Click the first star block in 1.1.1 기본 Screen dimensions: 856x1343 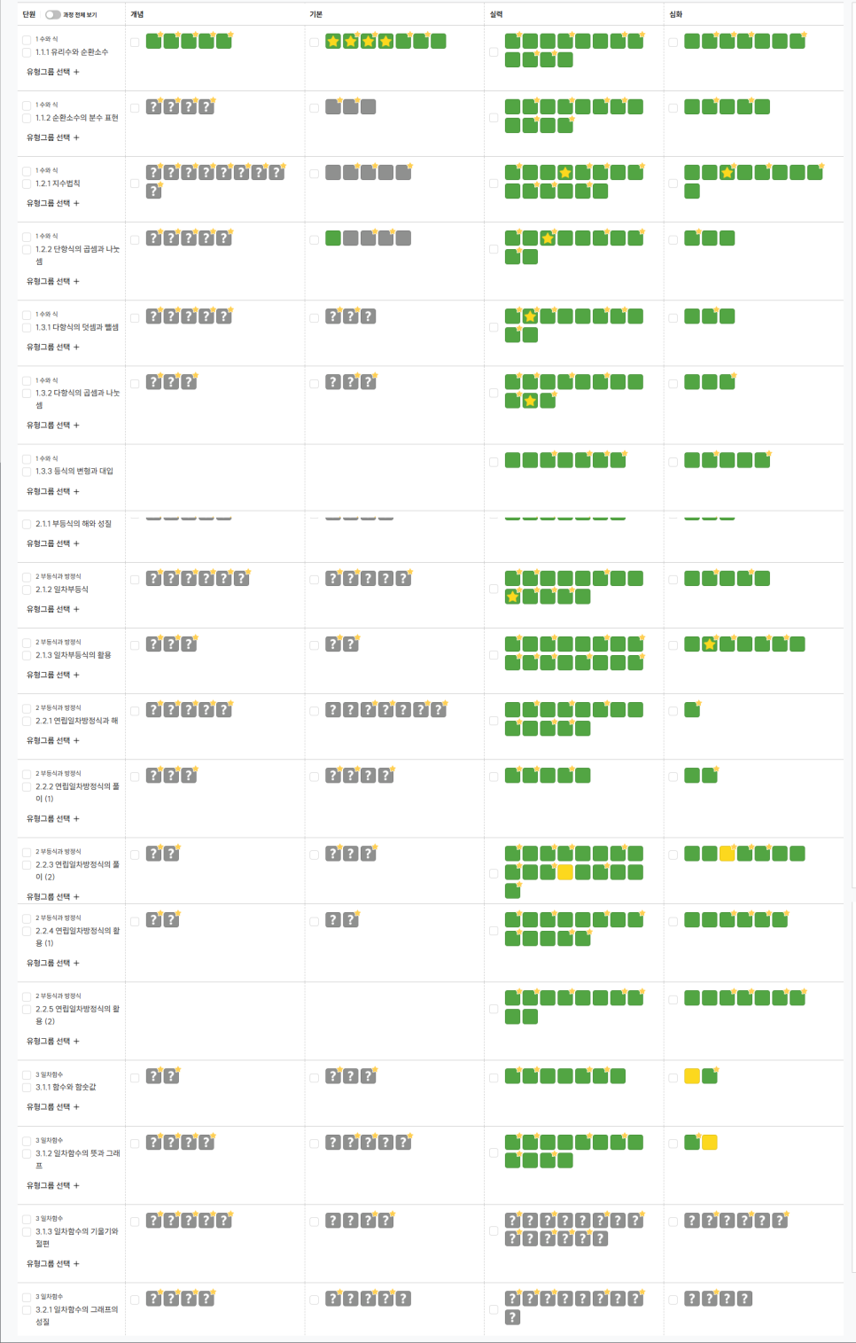click(x=333, y=42)
